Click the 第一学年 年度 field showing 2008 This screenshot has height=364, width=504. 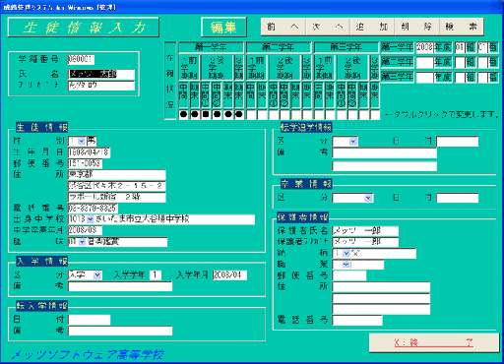424,48
